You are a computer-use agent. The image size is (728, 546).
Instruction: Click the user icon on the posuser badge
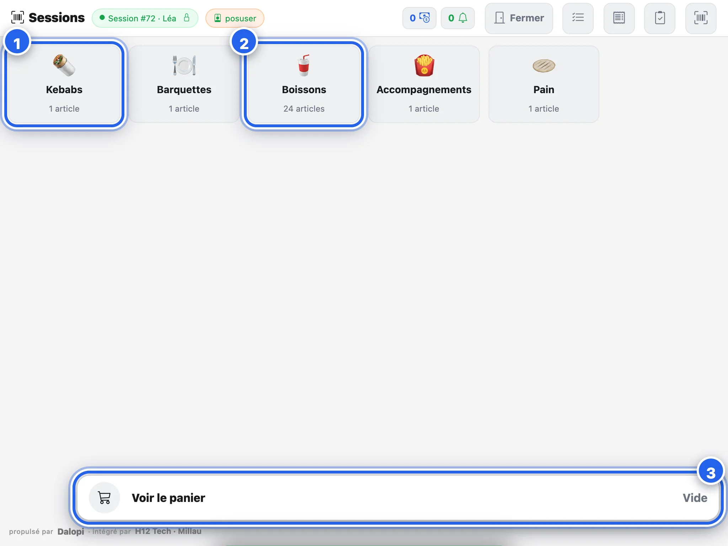[x=218, y=18]
